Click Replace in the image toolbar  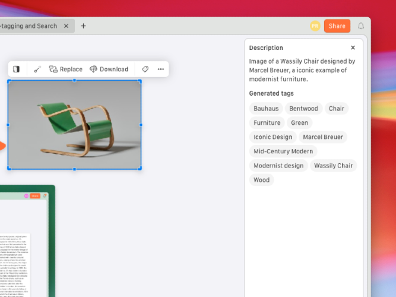66,69
